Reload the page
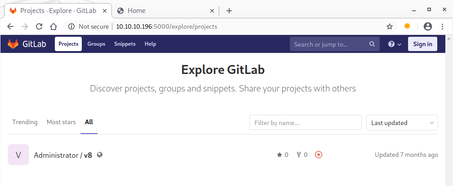 tap(39, 27)
